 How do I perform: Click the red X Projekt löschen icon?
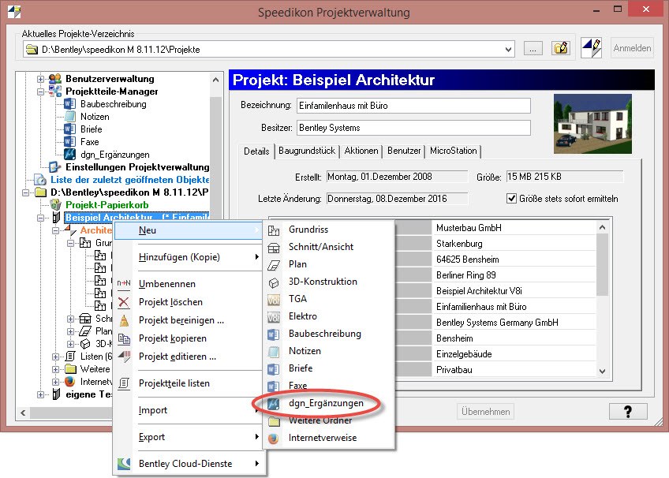click(x=124, y=302)
